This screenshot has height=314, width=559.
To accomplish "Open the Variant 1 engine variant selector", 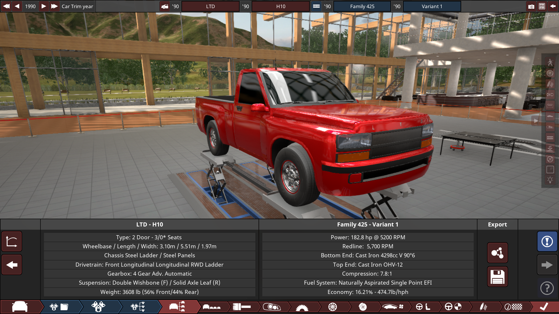I will click(x=432, y=6).
